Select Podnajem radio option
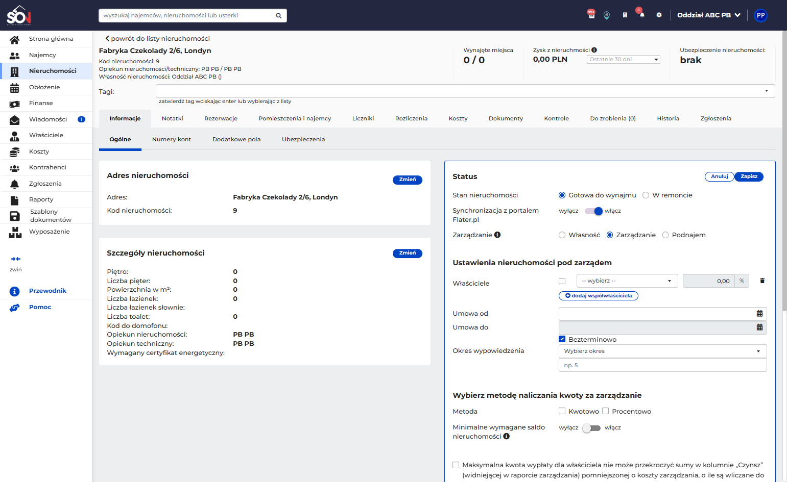 click(665, 235)
